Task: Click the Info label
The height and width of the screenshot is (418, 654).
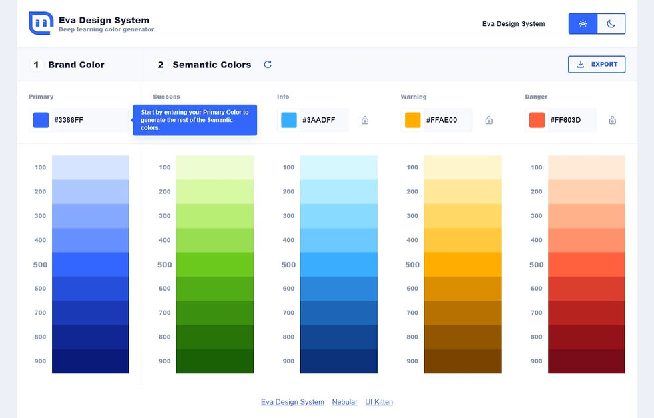Action: tap(283, 96)
